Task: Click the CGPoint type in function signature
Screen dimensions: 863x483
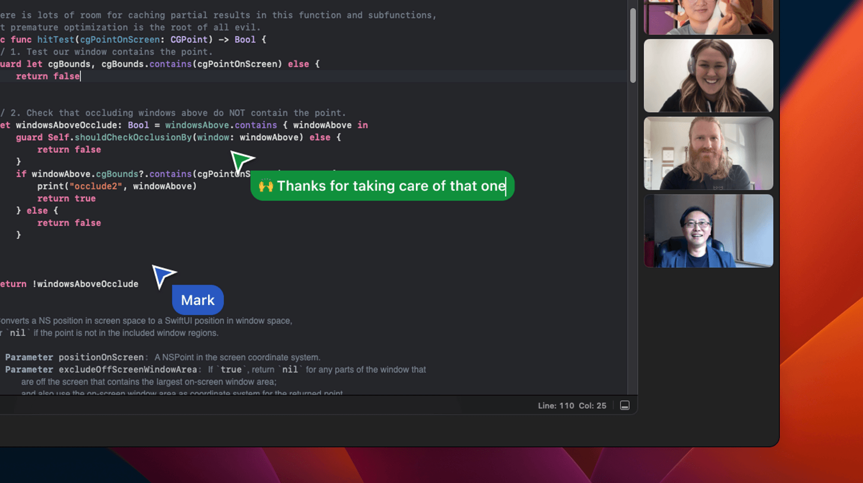Action: pyautogui.click(x=189, y=40)
